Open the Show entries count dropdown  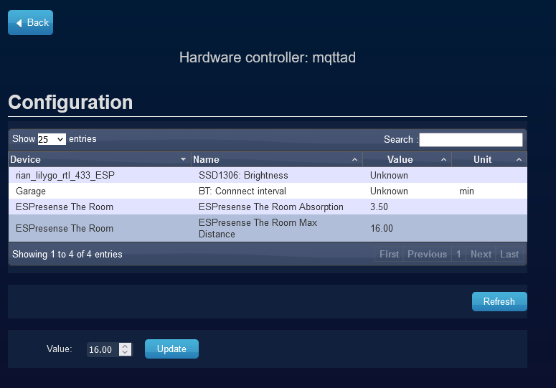click(x=52, y=139)
